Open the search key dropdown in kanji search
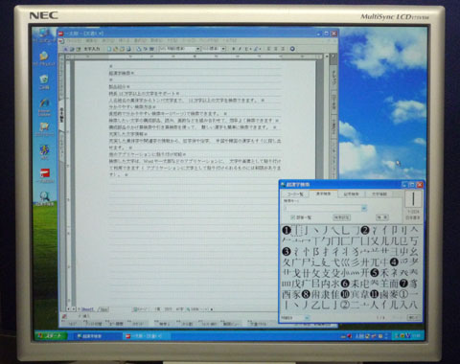The height and width of the screenshot is (364, 460). point(364,209)
